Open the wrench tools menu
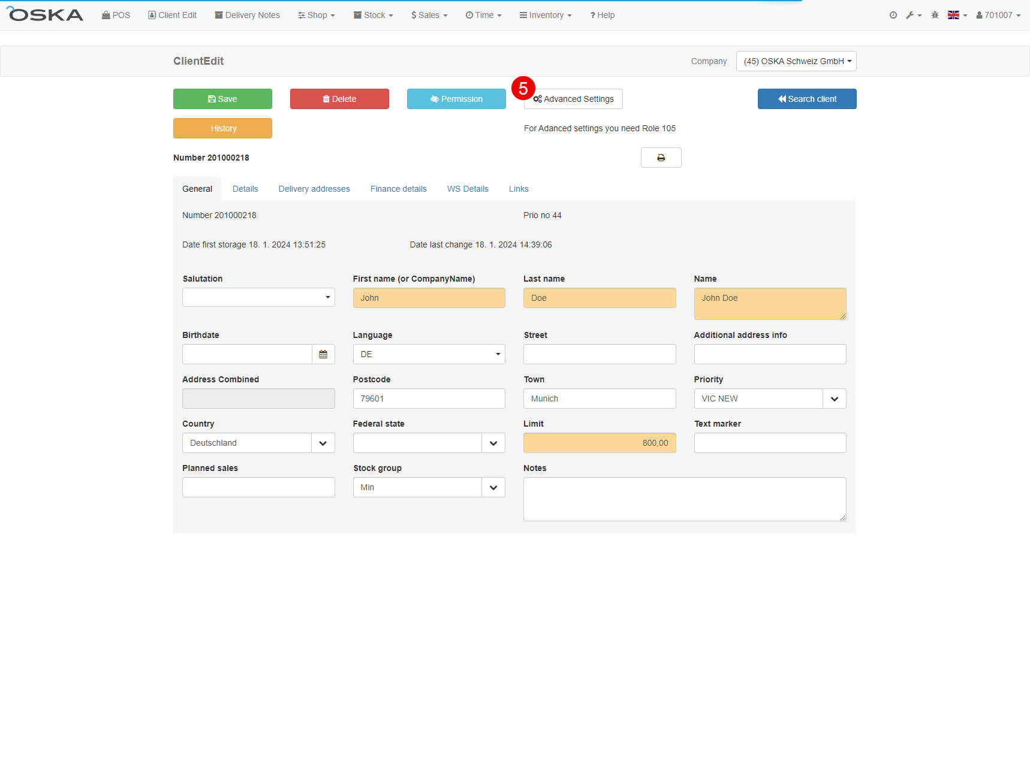Screen dimensions: 1030x761 914,15
